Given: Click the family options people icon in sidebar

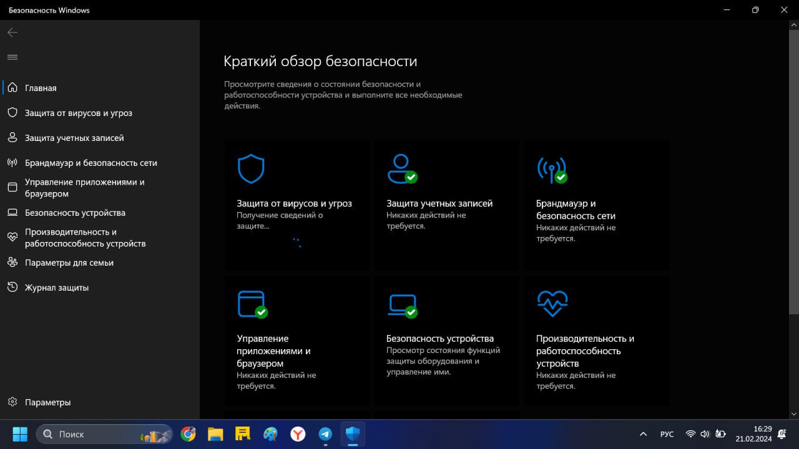Looking at the screenshot, I should coord(12,263).
